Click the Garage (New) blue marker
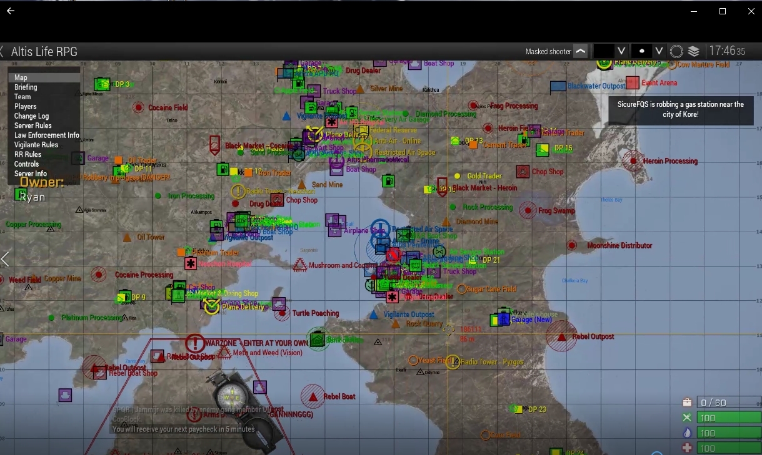Screen dimensions: 762x455 [x=504, y=318]
